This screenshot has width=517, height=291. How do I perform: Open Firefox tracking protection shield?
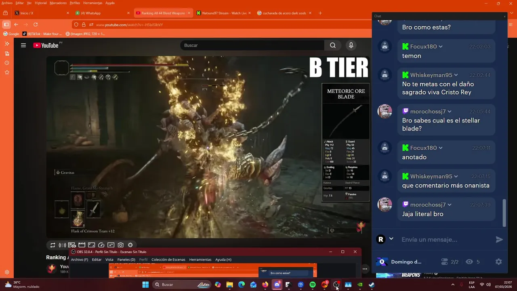76,25
